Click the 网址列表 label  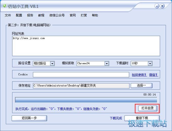[18, 34]
